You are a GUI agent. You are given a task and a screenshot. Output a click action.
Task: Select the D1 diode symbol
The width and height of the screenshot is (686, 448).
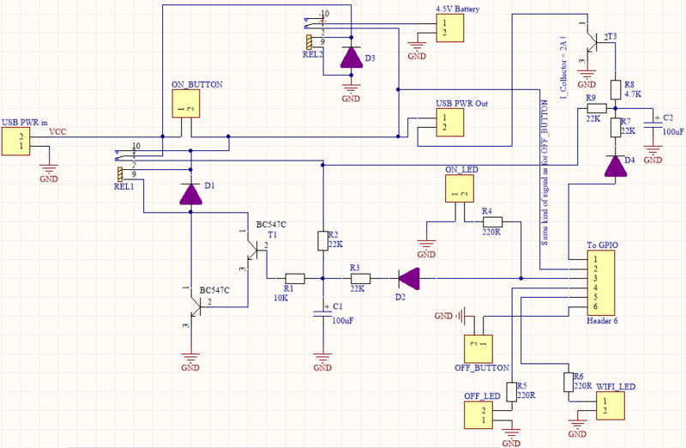coord(190,194)
